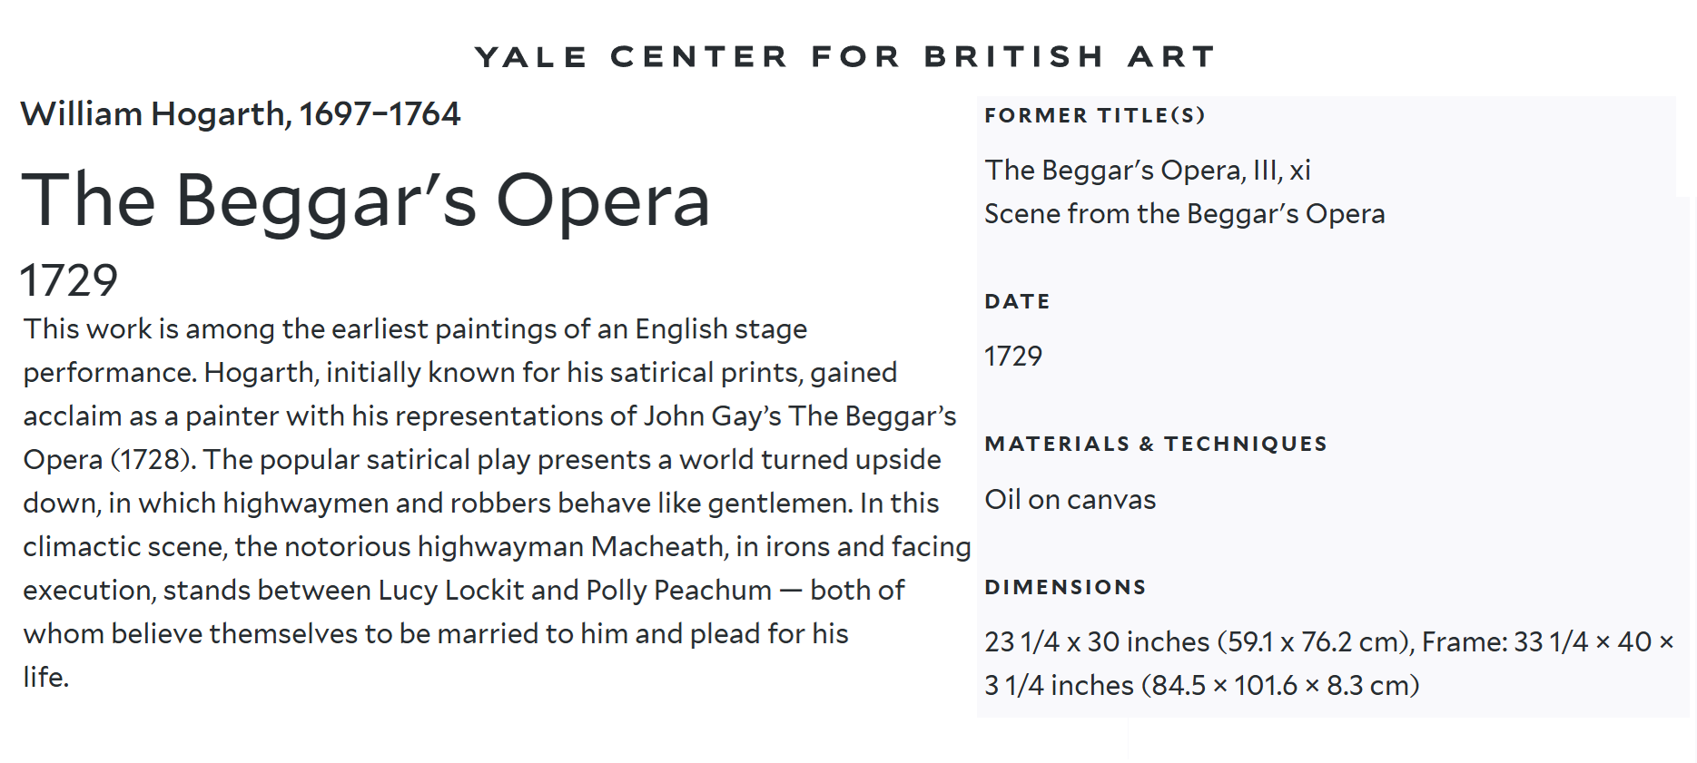The image size is (1697, 763).
Task: Click the Date heading in the sidebar
Action: [x=1017, y=301]
